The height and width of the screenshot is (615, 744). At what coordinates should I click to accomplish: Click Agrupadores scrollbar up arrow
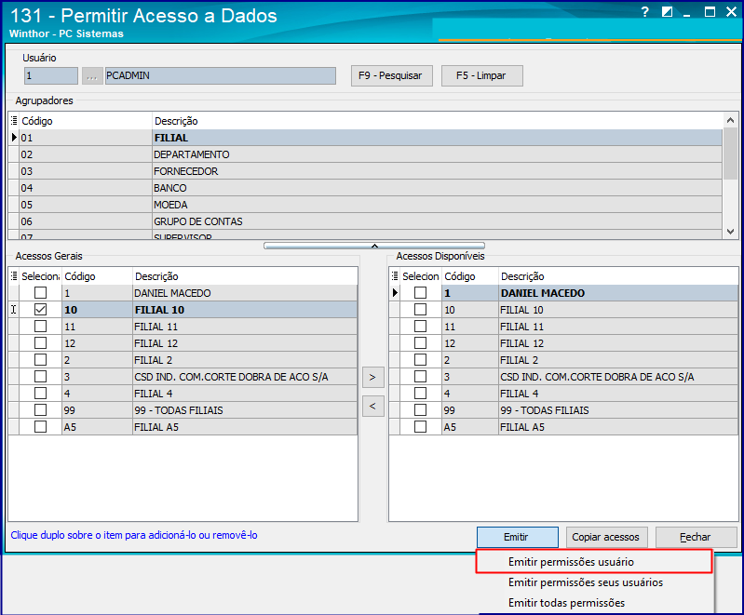tap(730, 120)
